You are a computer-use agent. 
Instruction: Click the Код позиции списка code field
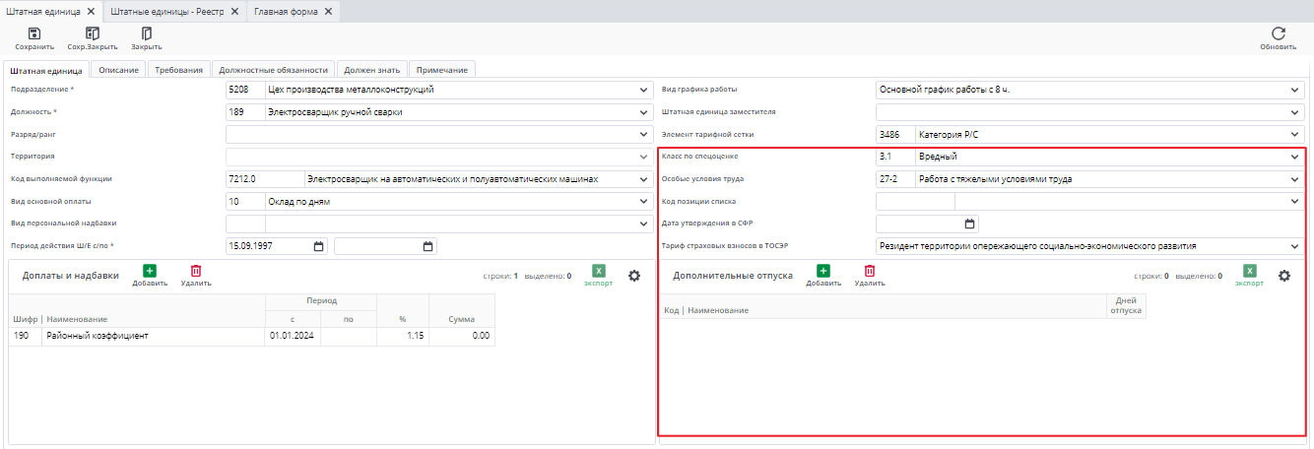(x=914, y=201)
